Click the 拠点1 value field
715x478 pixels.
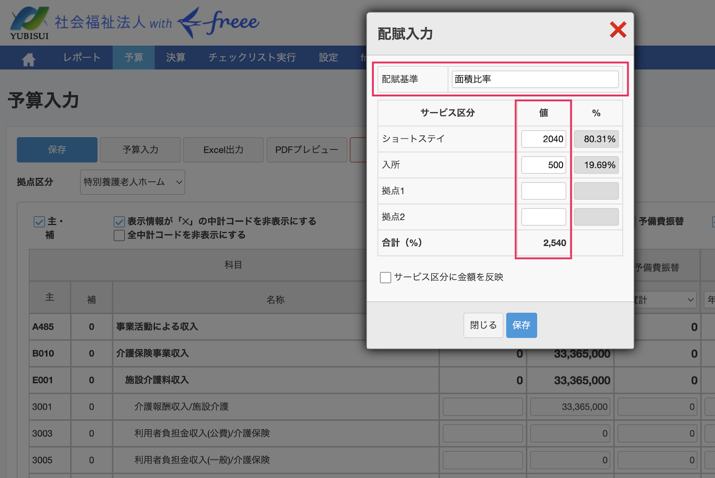543,191
